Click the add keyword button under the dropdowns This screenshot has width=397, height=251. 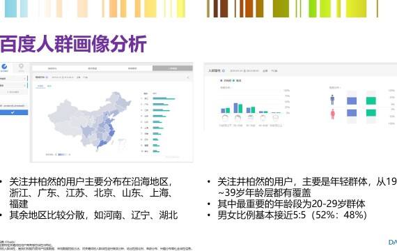(13, 92)
